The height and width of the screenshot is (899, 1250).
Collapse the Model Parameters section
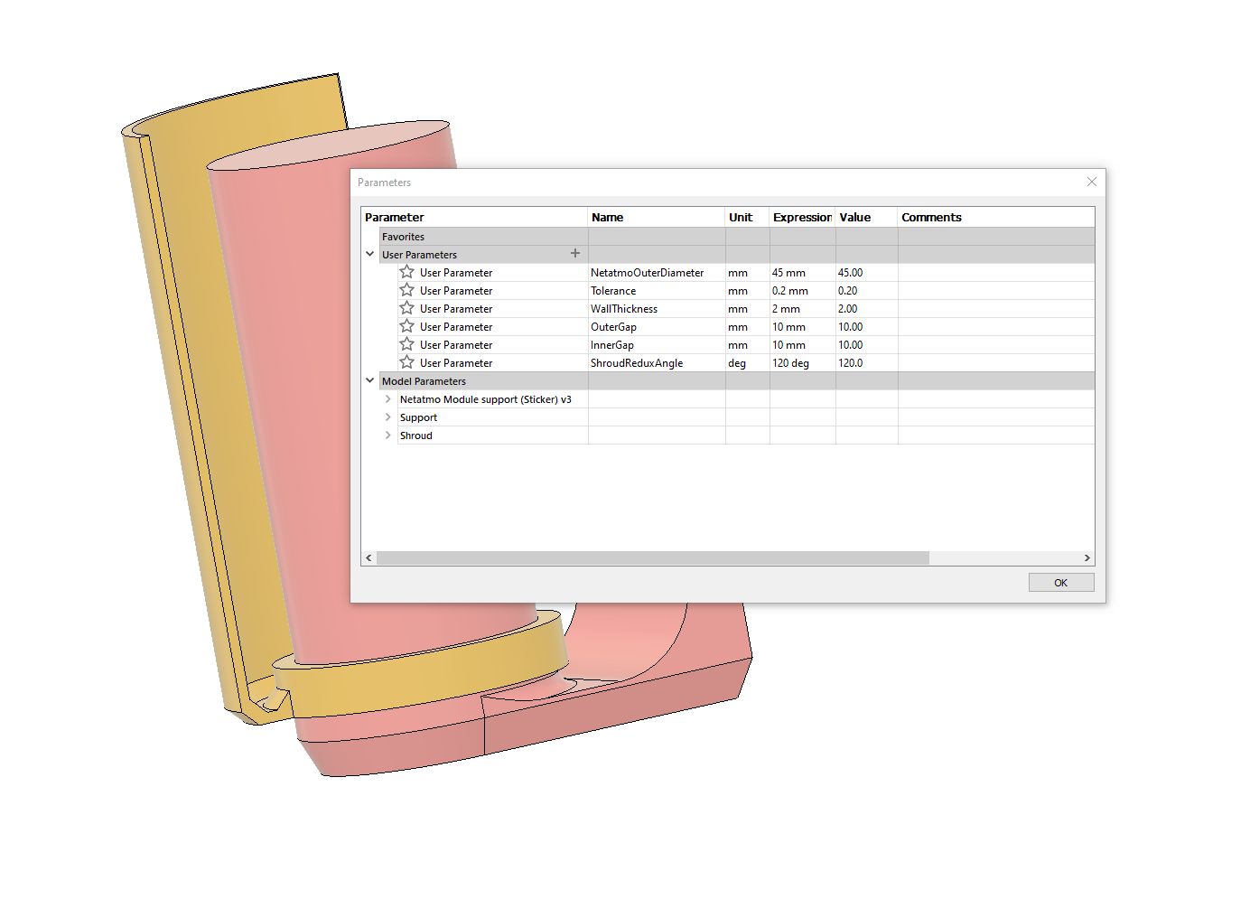click(370, 380)
